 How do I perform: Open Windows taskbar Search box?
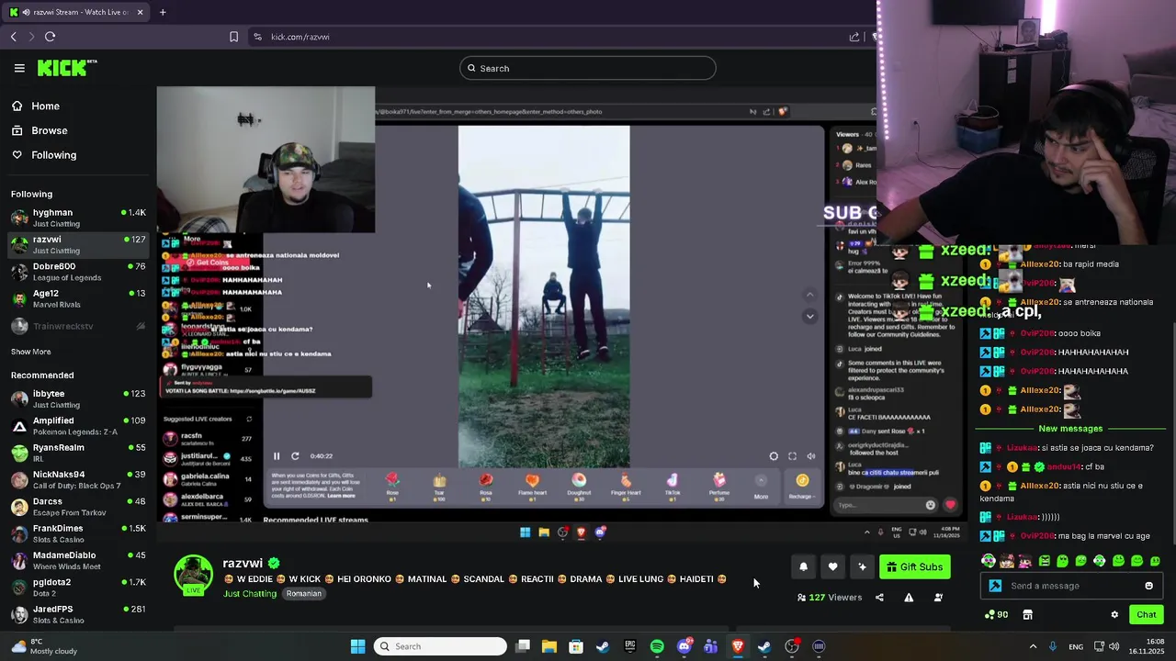(x=441, y=646)
